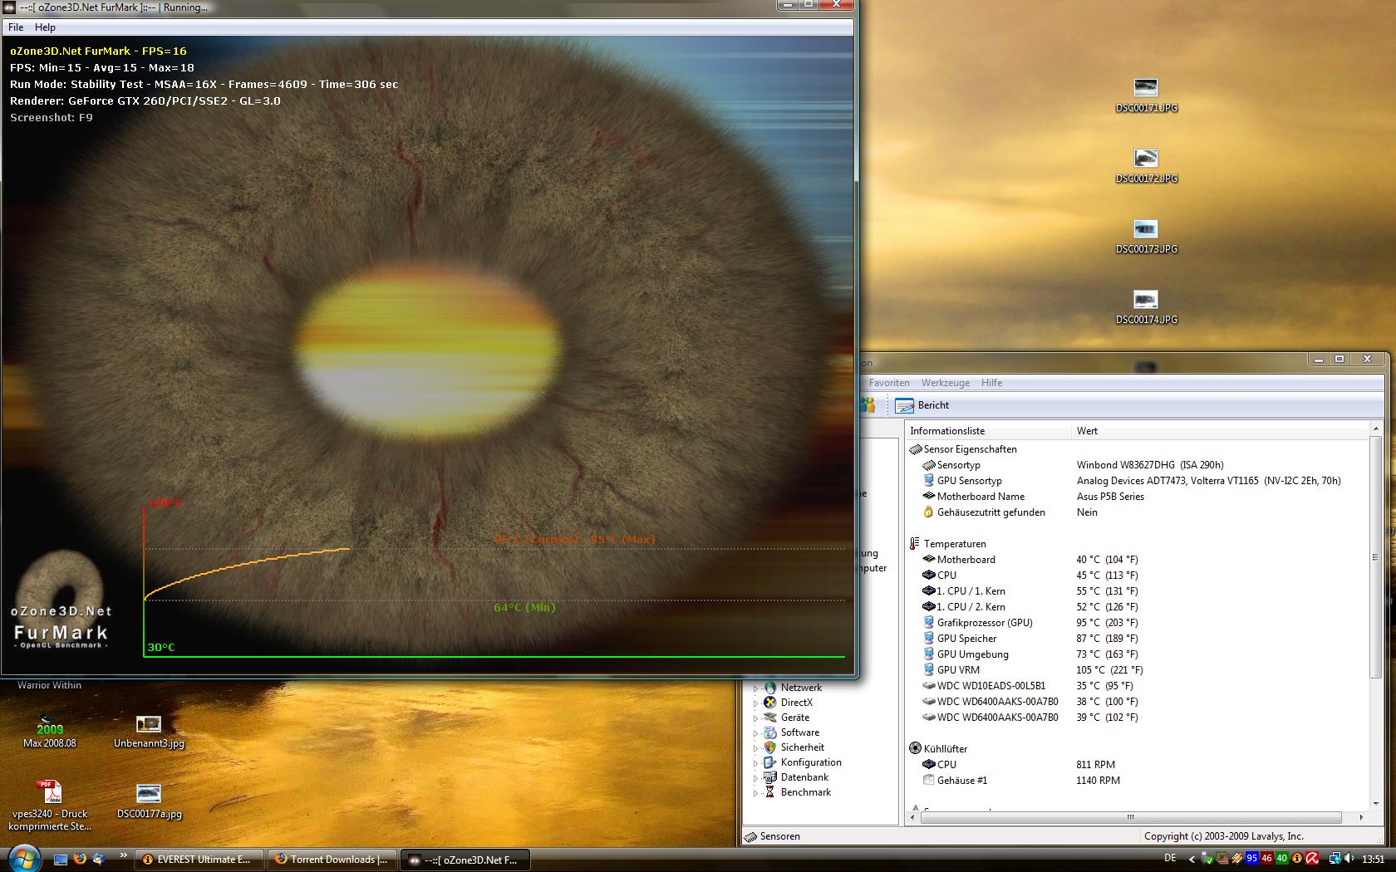Click the Sensor Eigenschaften group icon
The height and width of the screenshot is (872, 1396).
click(x=915, y=449)
